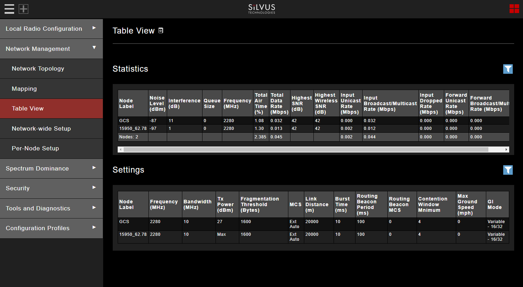The height and width of the screenshot is (287, 523).
Task: Expand the Security section
Action: 52,188
